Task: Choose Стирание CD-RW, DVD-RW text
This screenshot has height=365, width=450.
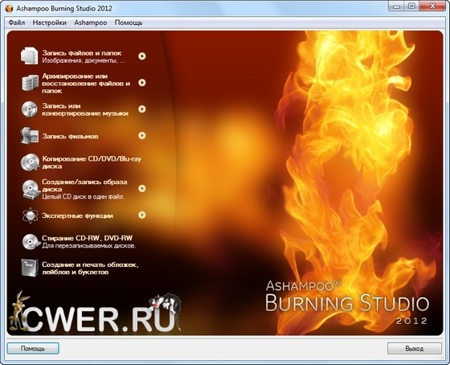Action: [x=88, y=238]
